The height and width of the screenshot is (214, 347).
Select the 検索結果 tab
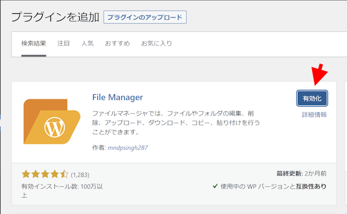click(34, 43)
